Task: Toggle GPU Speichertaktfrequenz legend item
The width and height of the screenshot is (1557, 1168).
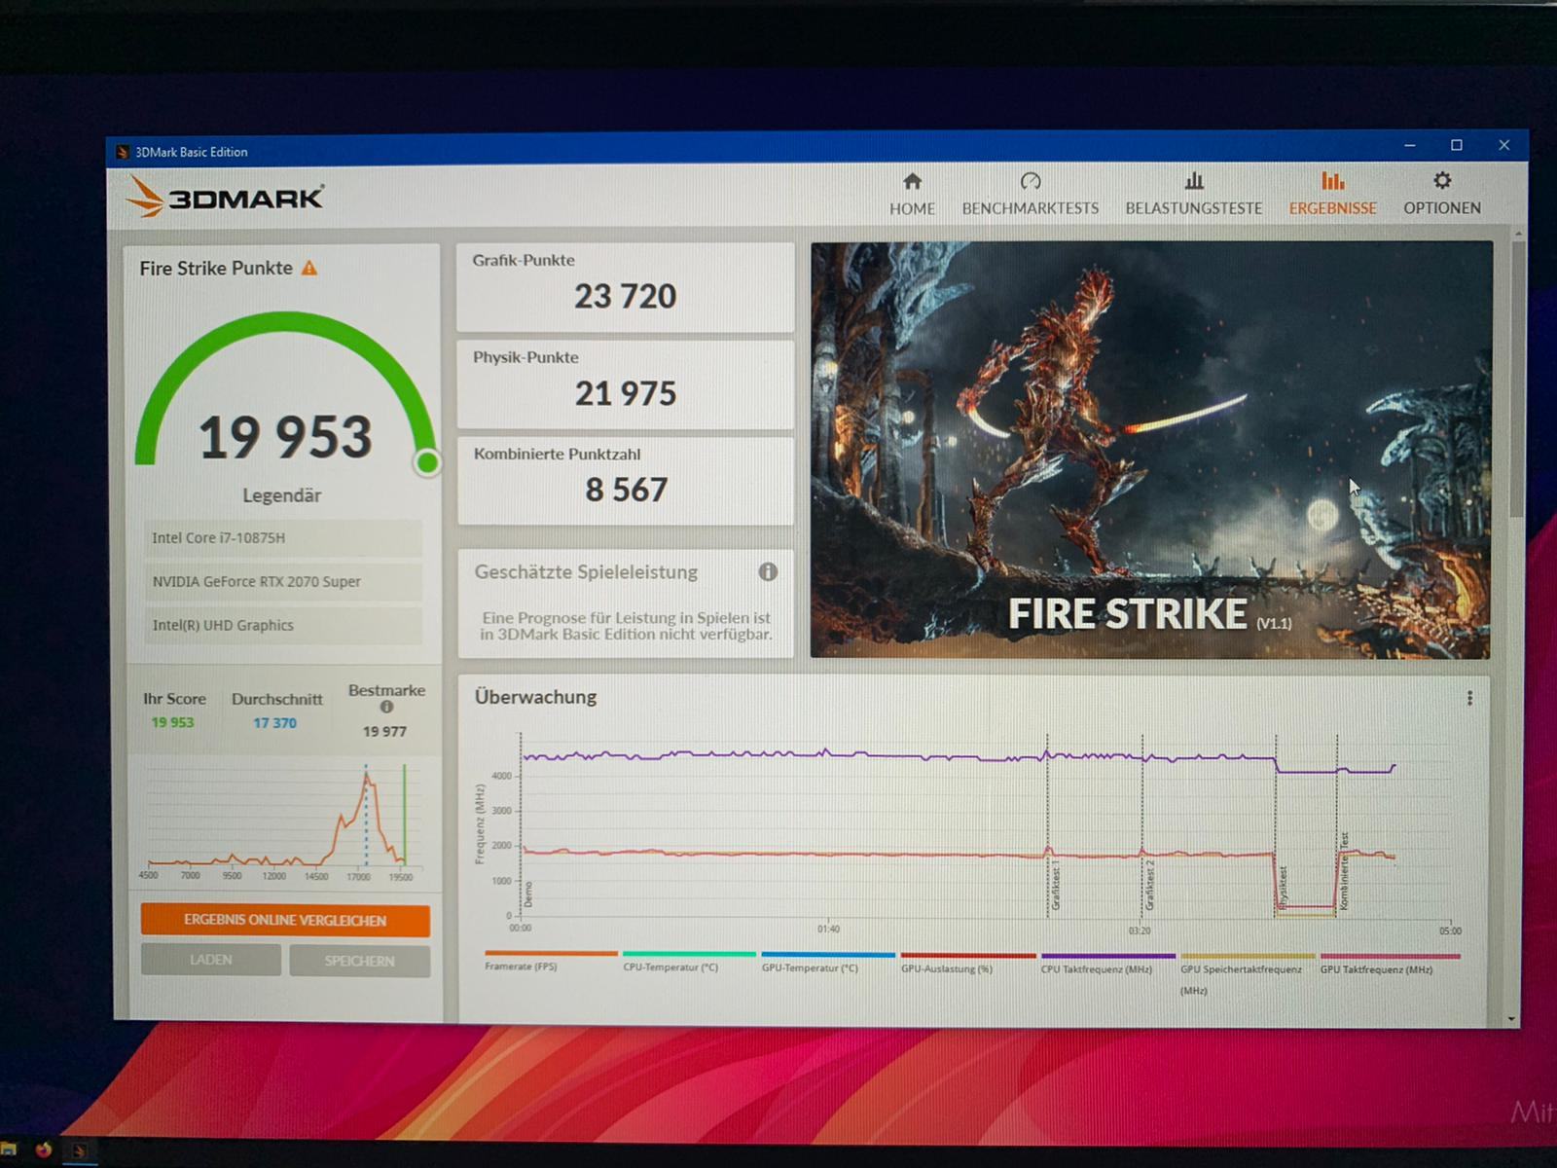Action: coord(1248,973)
